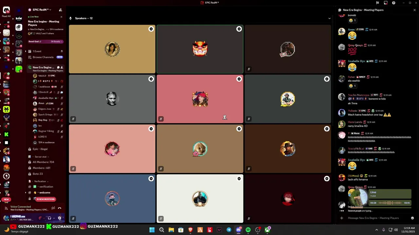This screenshot has height=235, width=419.
Task: Open microphone input options arrow
Action: (44, 218)
